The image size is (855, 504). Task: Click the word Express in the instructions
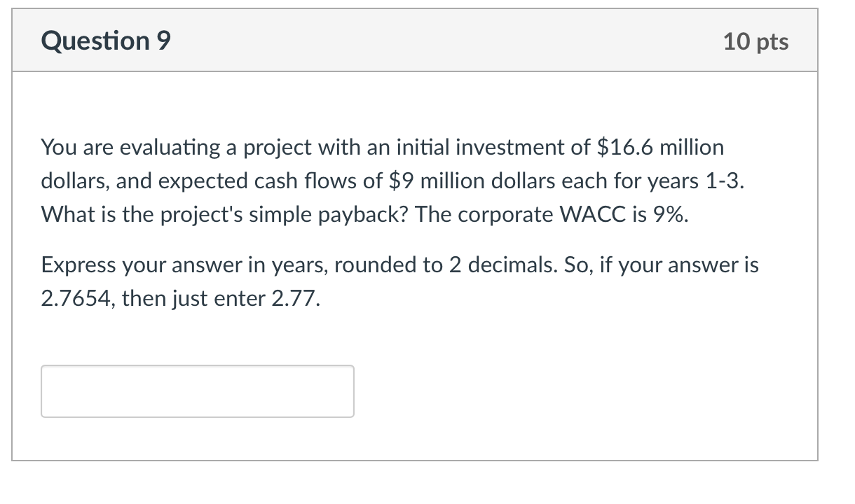pos(76,265)
